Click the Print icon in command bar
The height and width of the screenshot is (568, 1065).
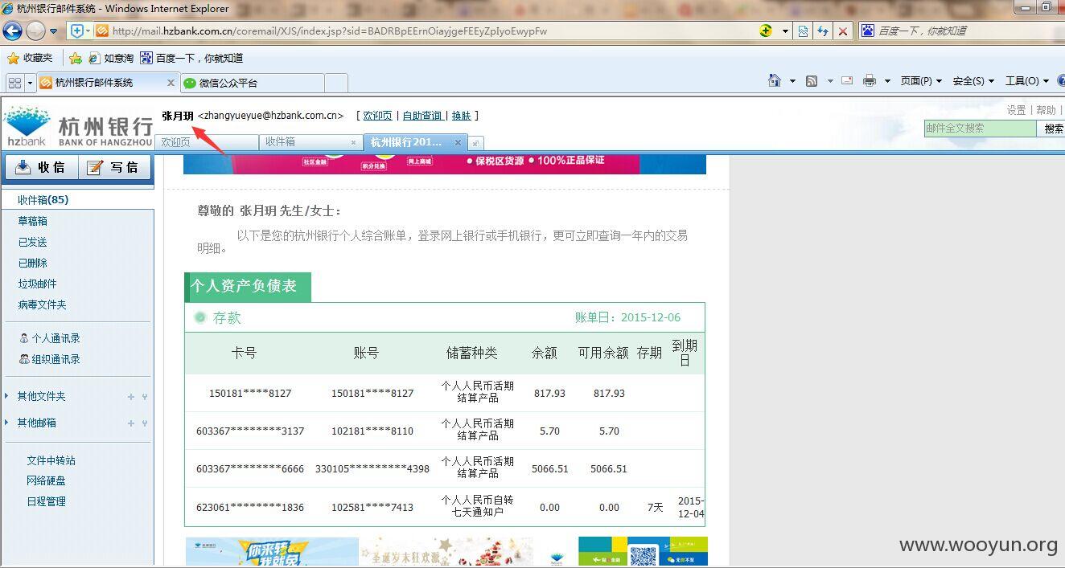(870, 80)
